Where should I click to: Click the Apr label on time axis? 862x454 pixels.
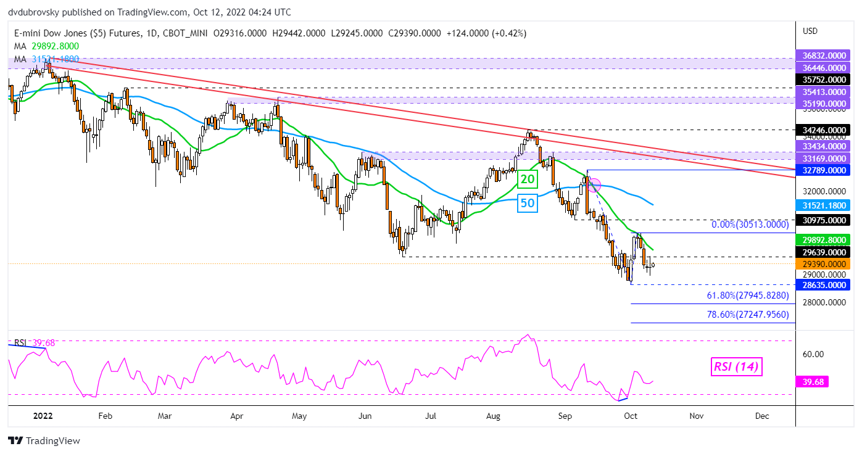tap(237, 416)
